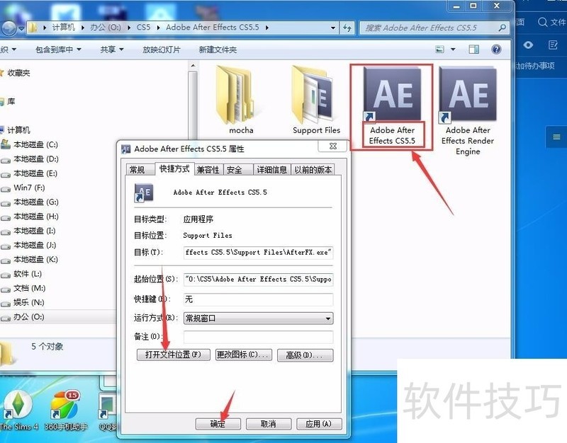Expand the 共享 dropdown in toolbar
The image size is (567, 443).
(111, 50)
